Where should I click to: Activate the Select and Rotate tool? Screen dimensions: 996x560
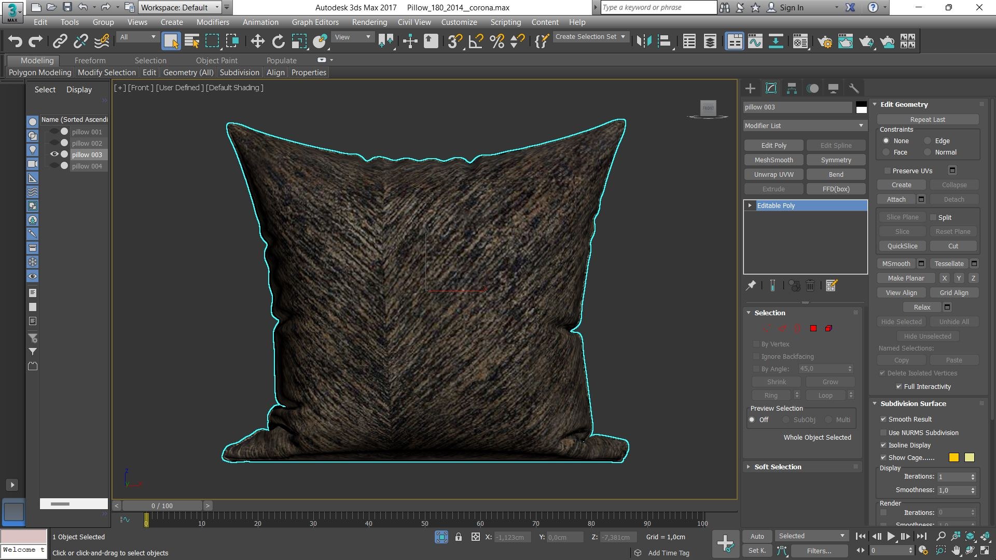279,41
